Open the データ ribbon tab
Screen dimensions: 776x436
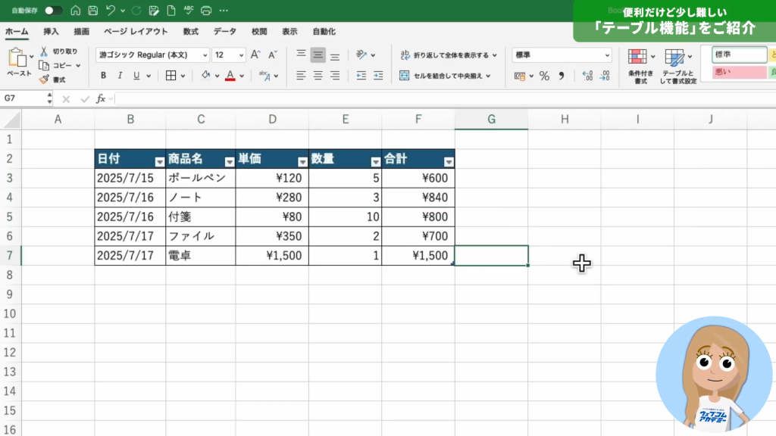pyautogui.click(x=224, y=32)
